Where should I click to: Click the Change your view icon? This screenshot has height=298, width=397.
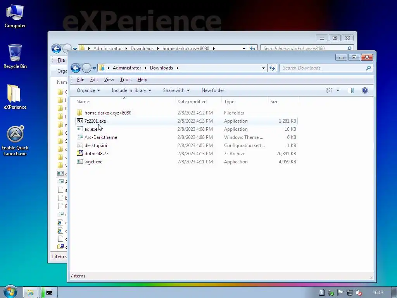pos(330,90)
